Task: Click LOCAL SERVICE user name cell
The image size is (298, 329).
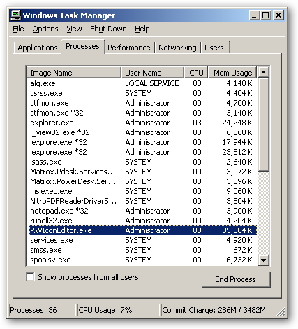Action: click(152, 83)
